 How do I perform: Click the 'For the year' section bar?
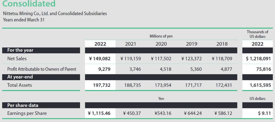(x=20, y=50)
